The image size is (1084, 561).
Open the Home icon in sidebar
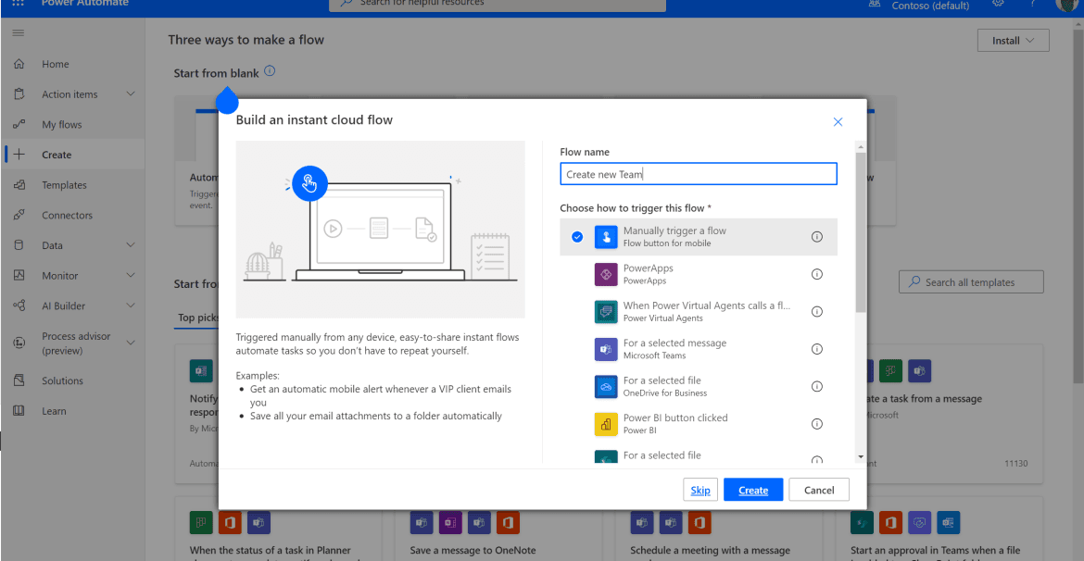pos(19,64)
